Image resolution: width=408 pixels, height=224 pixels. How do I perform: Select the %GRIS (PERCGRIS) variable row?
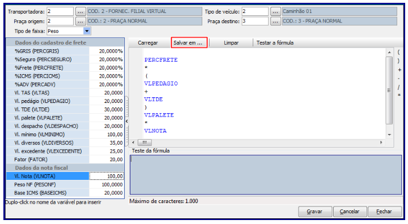coord(65,51)
